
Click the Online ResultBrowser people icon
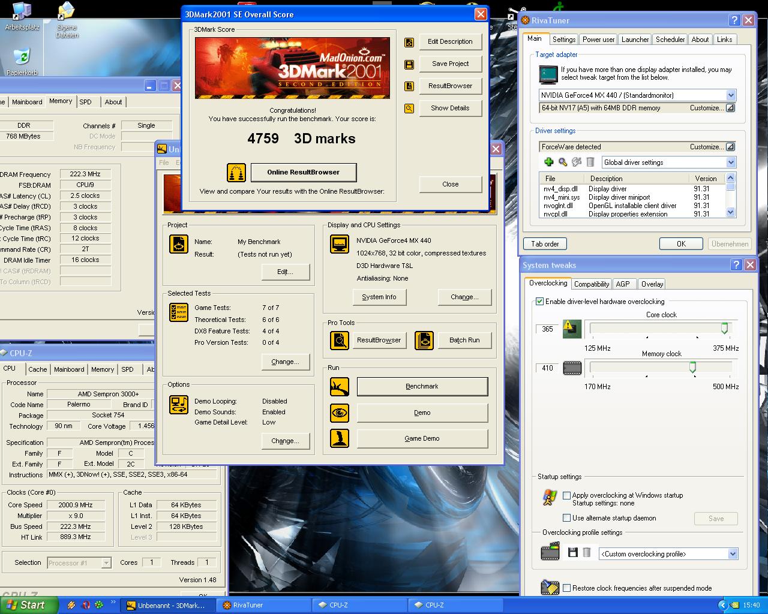point(236,173)
